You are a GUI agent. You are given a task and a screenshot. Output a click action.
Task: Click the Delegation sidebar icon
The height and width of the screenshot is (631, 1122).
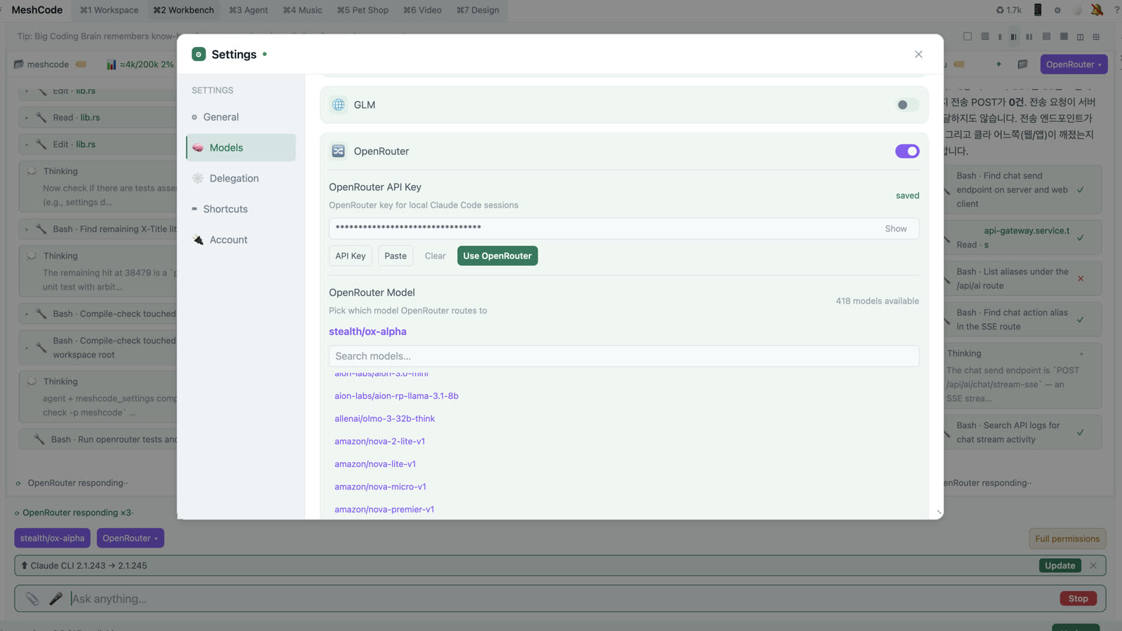[x=198, y=178]
